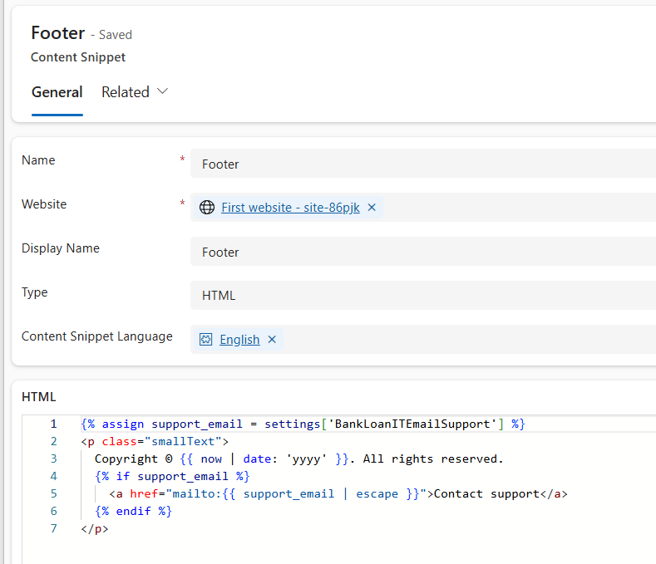This screenshot has width=656, height=564.
Task: Click the endif code line
Action: click(x=134, y=512)
